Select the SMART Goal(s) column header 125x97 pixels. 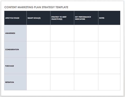click(39, 18)
